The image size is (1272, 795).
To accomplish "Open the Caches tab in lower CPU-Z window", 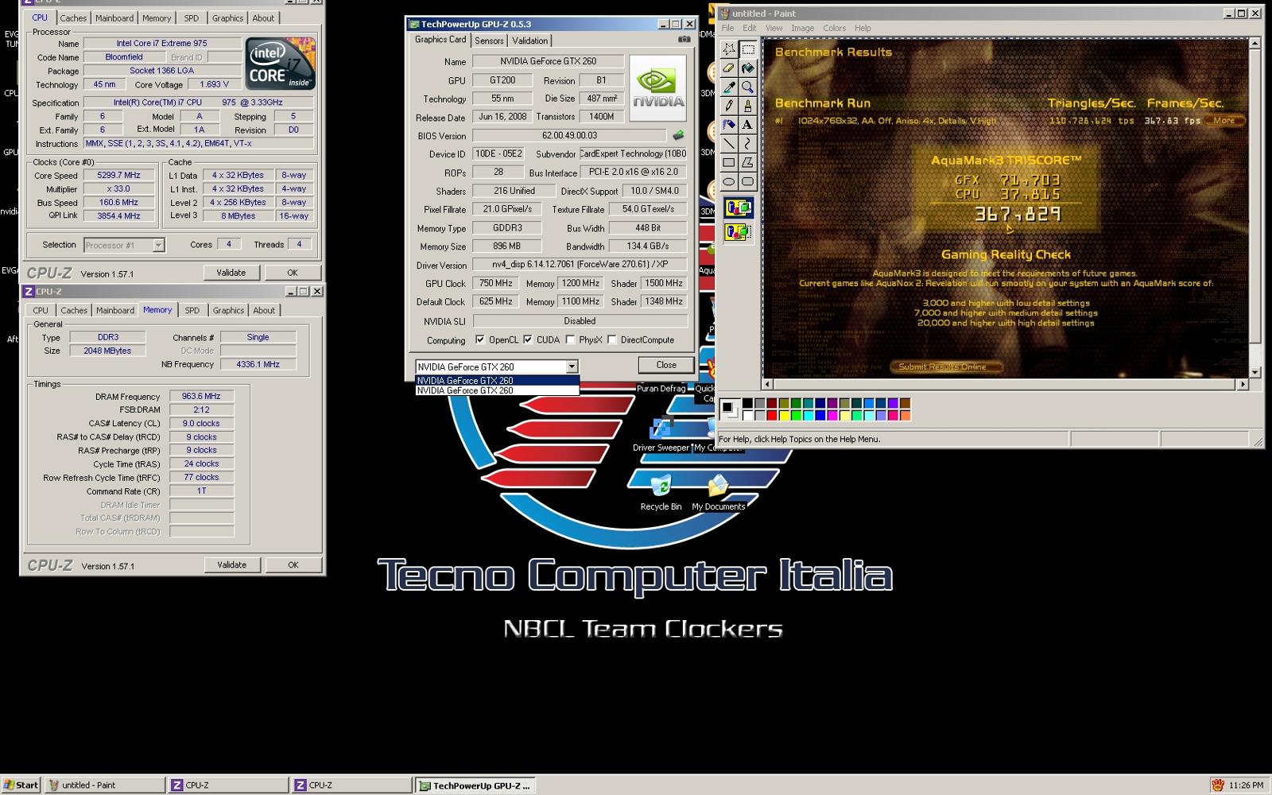I will (x=74, y=310).
